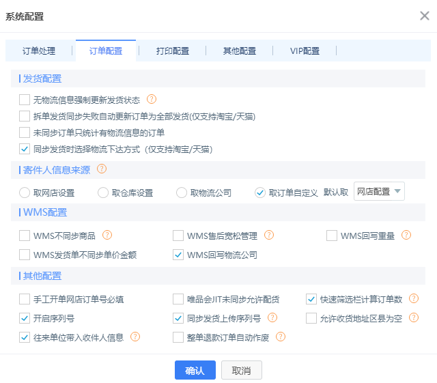Go to 其他配置 tab
The image size is (437, 383).
(x=240, y=51)
